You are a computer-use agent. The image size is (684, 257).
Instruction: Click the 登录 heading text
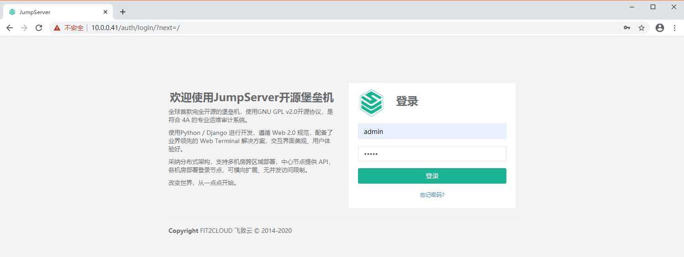tap(407, 101)
